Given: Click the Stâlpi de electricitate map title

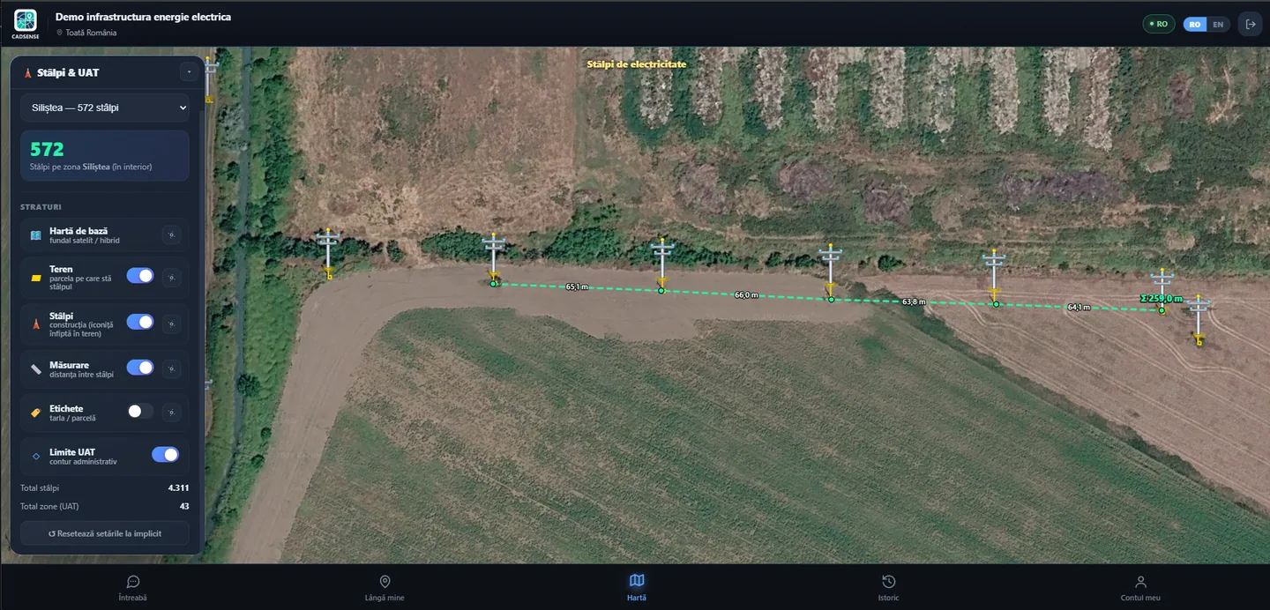Looking at the screenshot, I should [x=637, y=64].
